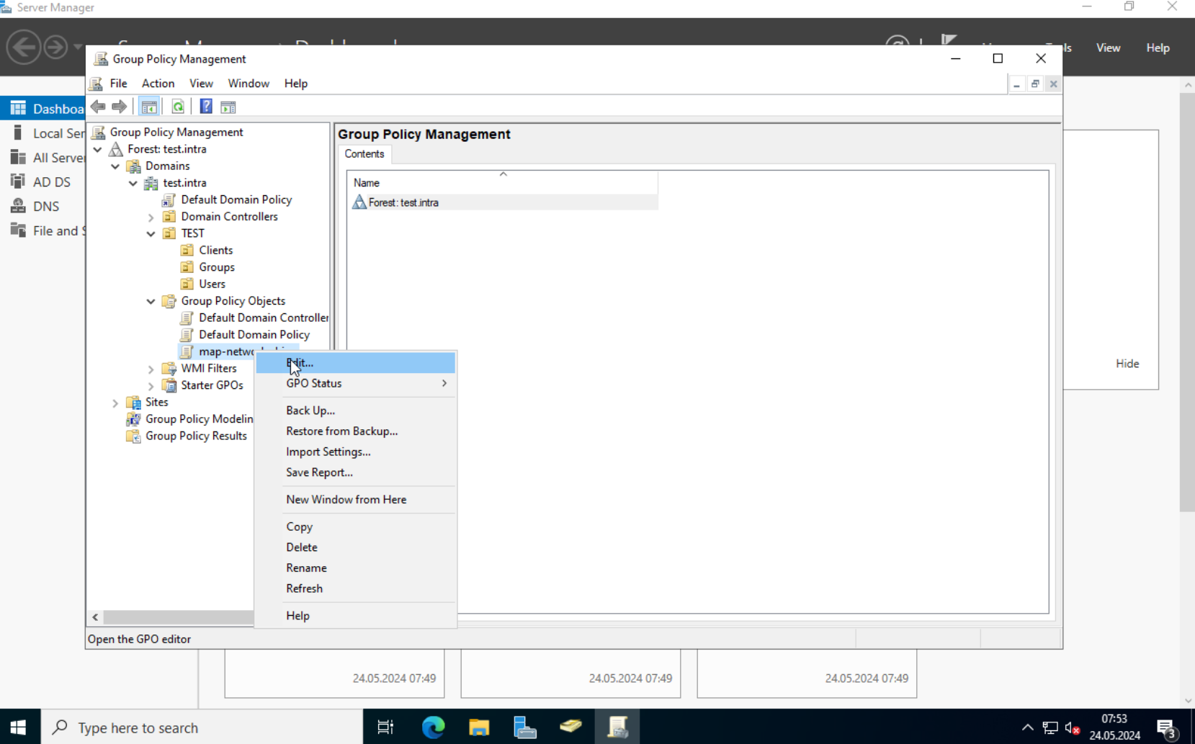Toggle the Show/Hide Action Pane icon
Viewport: 1195px width, 744px height.
228,107
